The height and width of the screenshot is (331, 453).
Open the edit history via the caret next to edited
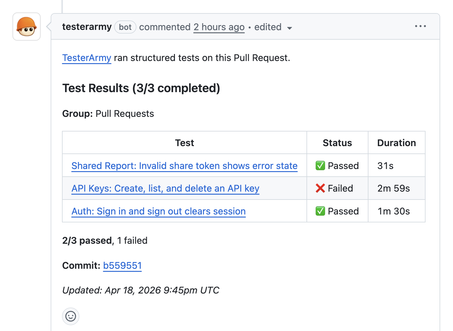tap(290, 28)
